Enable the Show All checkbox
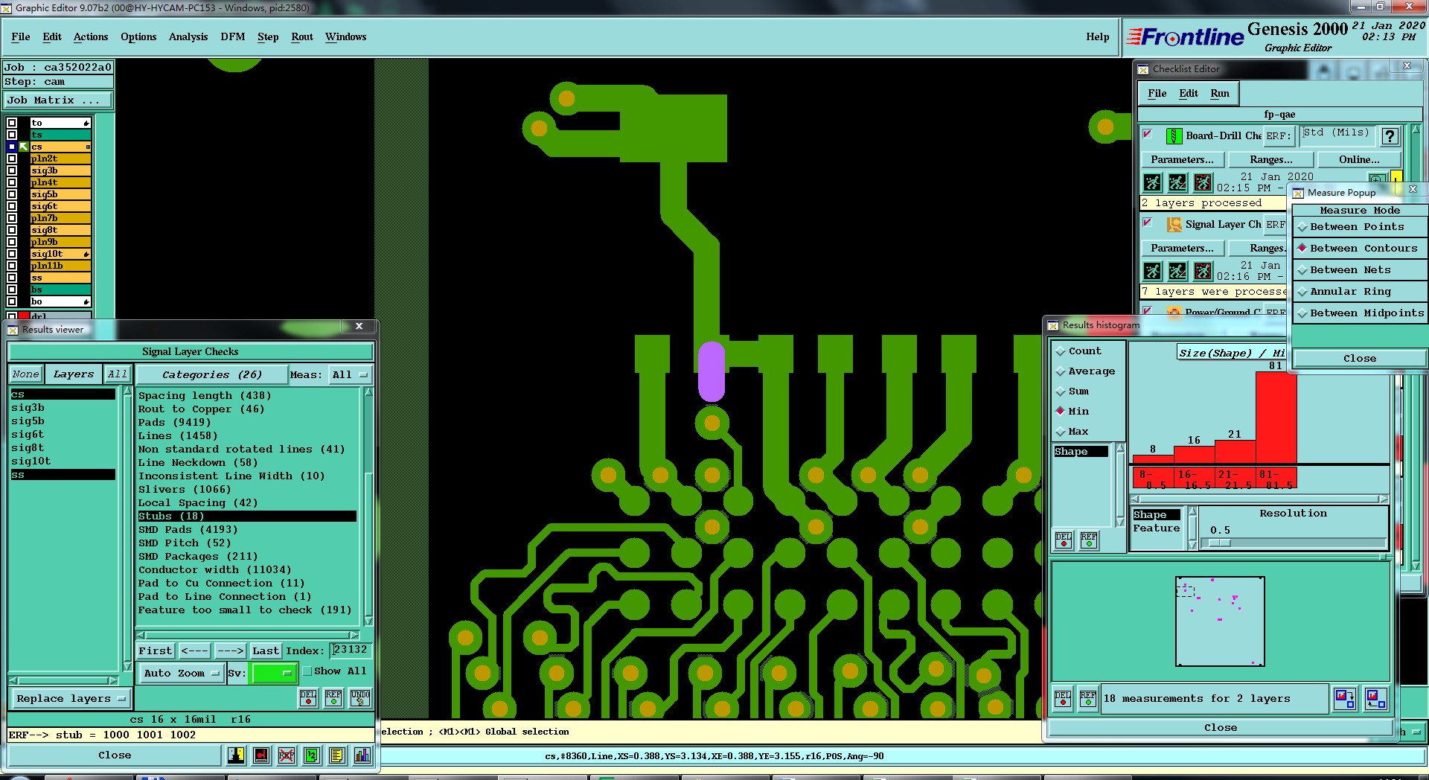The width and height of the screenshot is (1429, 780). point(307,671)
